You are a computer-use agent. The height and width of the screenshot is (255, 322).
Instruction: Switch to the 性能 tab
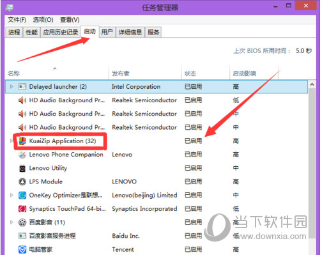(31, 33)
